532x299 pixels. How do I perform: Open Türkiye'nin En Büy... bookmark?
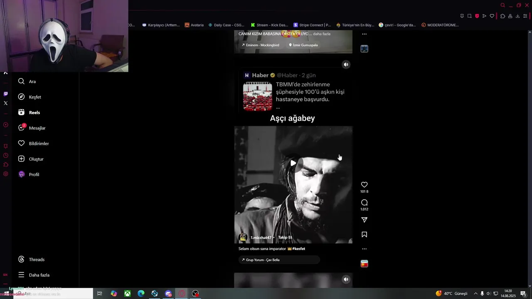[355, 25]
